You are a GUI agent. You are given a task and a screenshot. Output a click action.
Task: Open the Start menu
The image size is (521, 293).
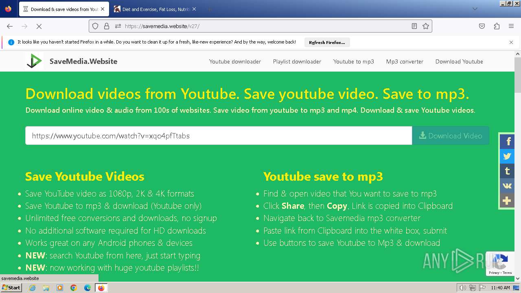coord(11,288)
